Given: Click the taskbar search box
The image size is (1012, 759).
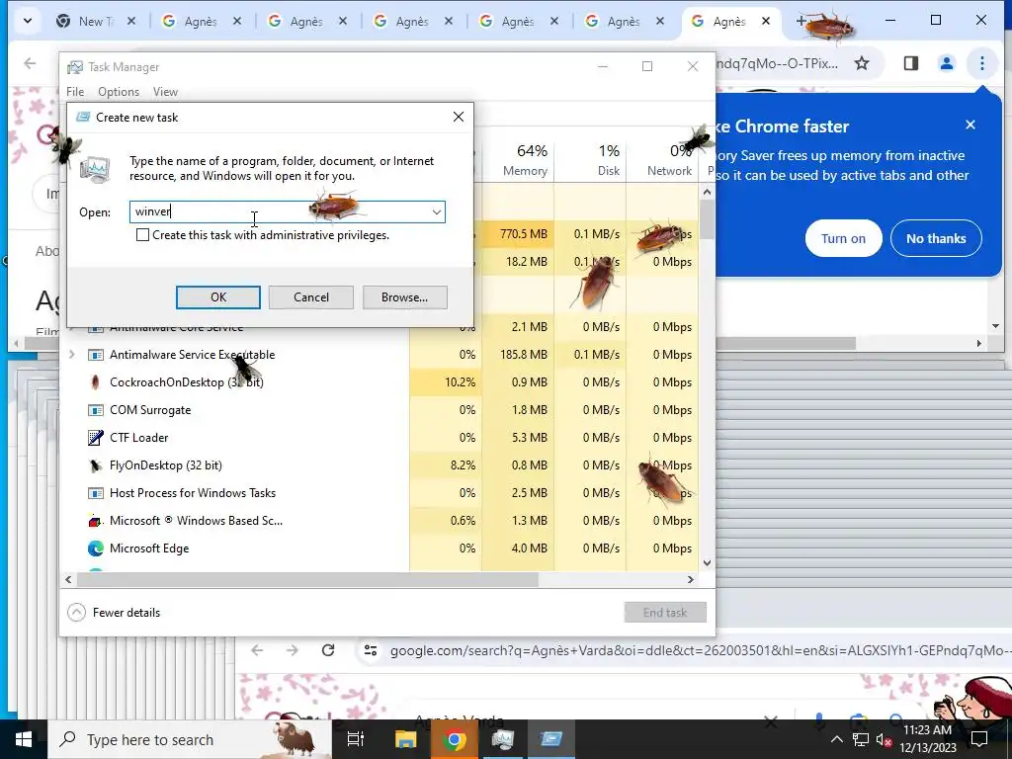Looking at the screenshot, I should 190,739.
